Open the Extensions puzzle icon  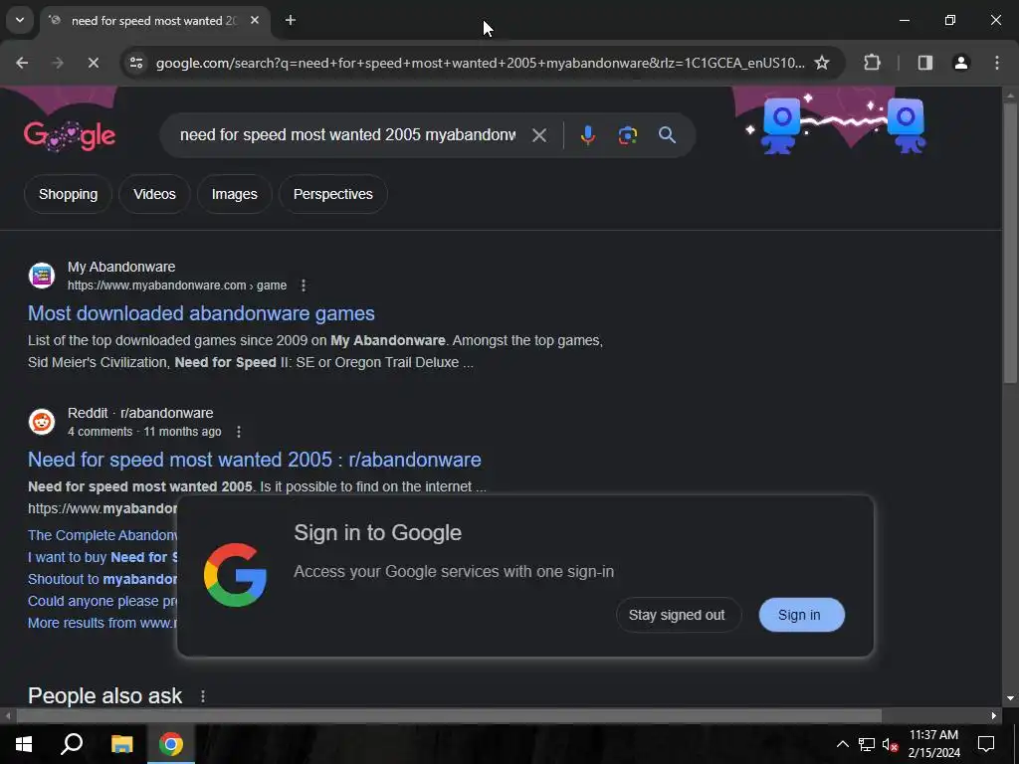tap(872, 63)
